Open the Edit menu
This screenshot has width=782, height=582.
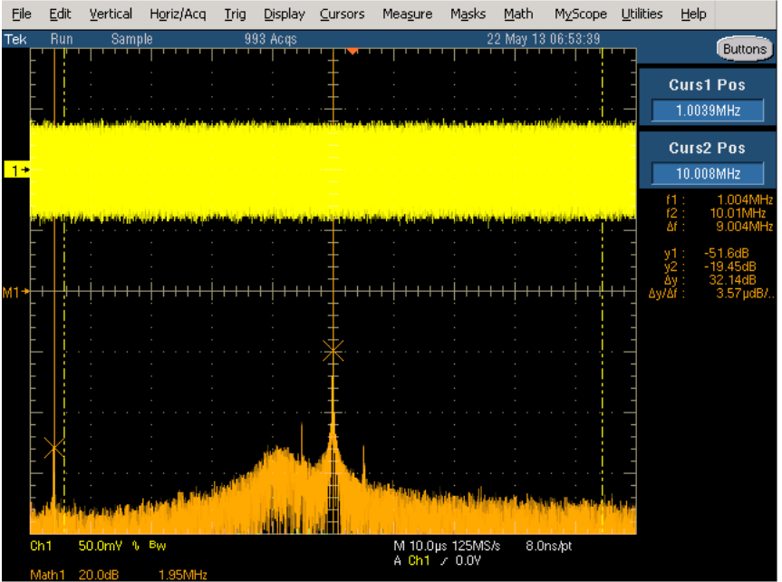[x=60, y=14]
